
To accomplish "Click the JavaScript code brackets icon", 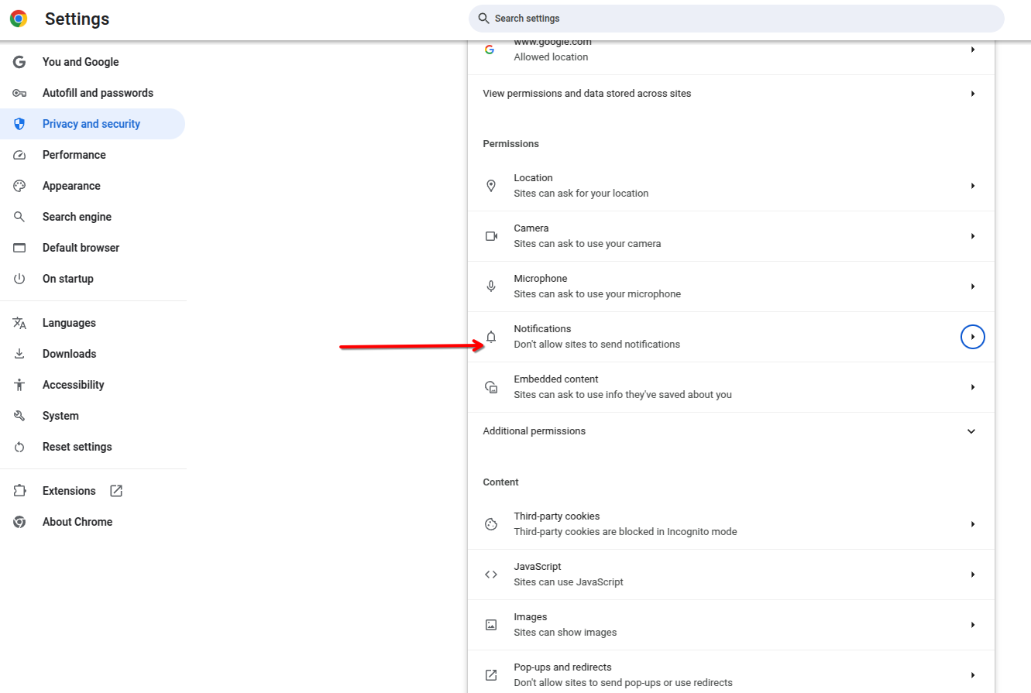I will [x=491, y=574].
